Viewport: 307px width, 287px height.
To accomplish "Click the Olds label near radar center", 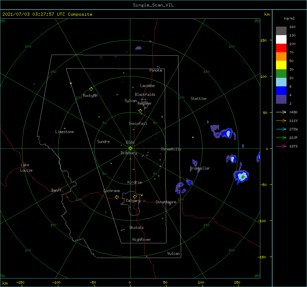I will click(x=130, y=142).
